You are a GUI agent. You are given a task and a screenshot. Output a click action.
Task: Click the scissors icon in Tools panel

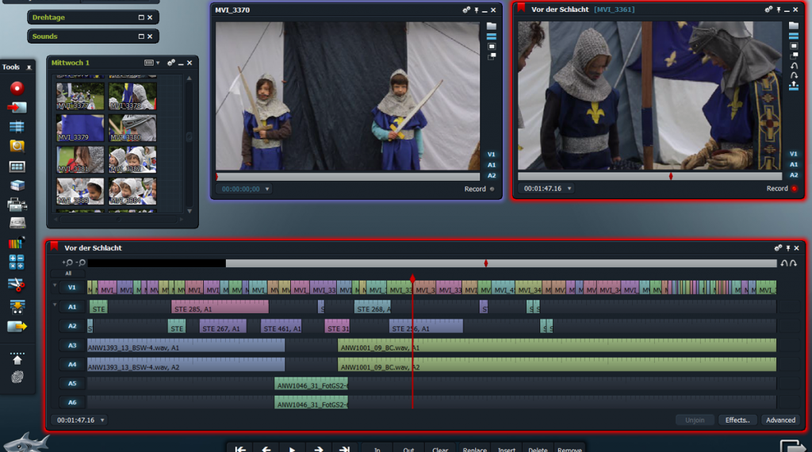tap(17, 284)
